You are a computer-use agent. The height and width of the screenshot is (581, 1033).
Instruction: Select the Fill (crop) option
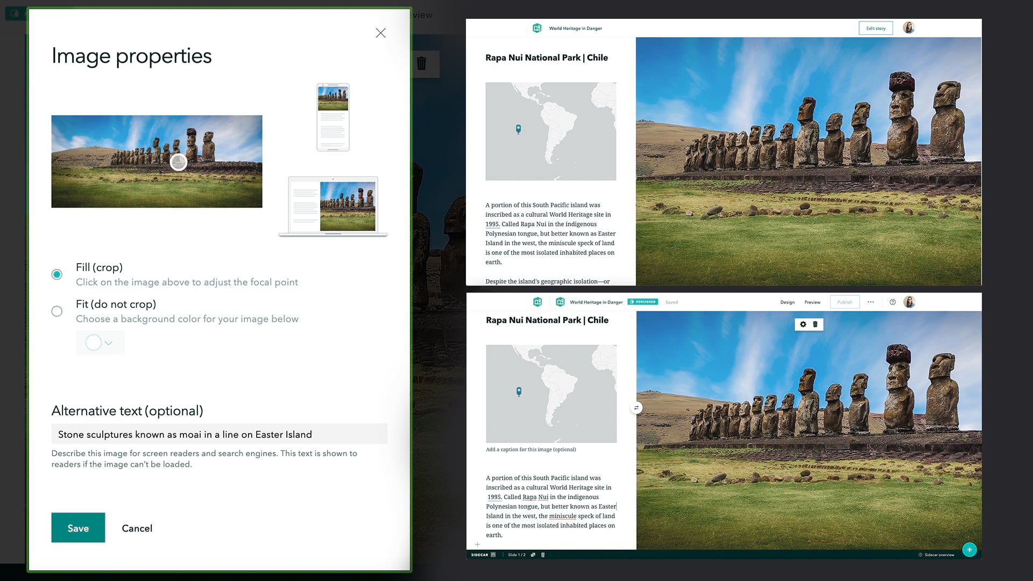pos(56,274)
